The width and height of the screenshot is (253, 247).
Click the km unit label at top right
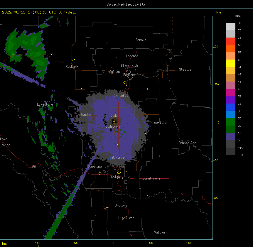pos(218,12)
